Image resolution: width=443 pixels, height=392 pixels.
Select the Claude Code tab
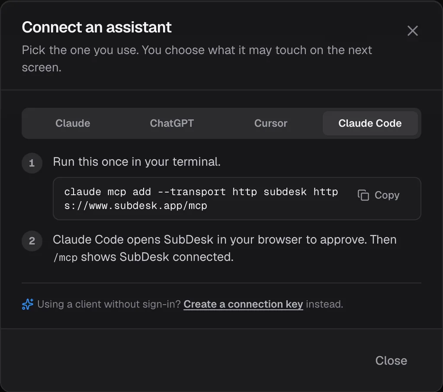click(x=370, y=123)
